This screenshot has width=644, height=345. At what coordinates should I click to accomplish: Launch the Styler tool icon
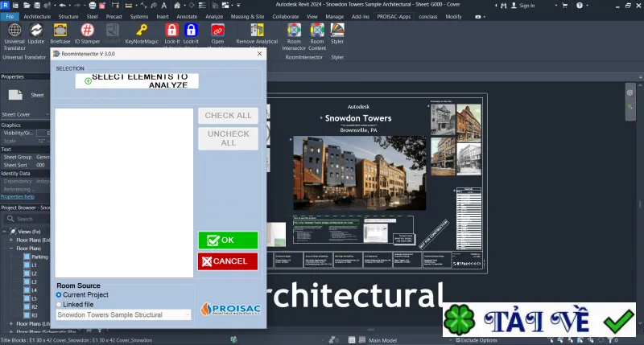[x=337, y=34]
